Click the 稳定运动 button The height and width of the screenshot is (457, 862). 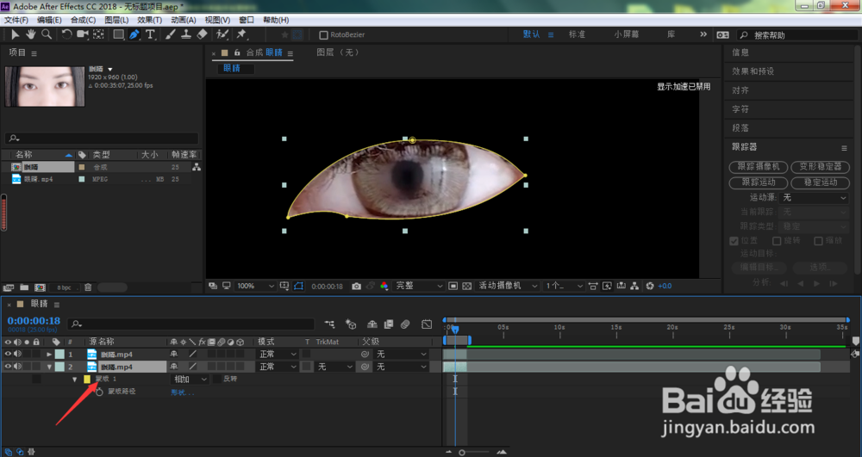coord(821,182)
